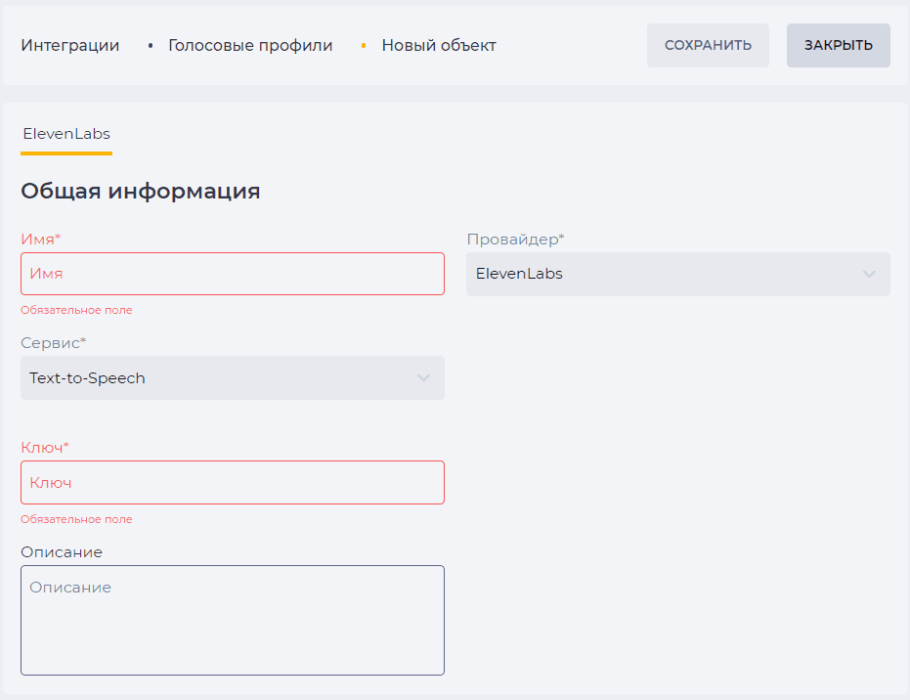Open the Сервис dropdown showing Text-to-Speech
The image size is (910, 700).
coord(233,377)
